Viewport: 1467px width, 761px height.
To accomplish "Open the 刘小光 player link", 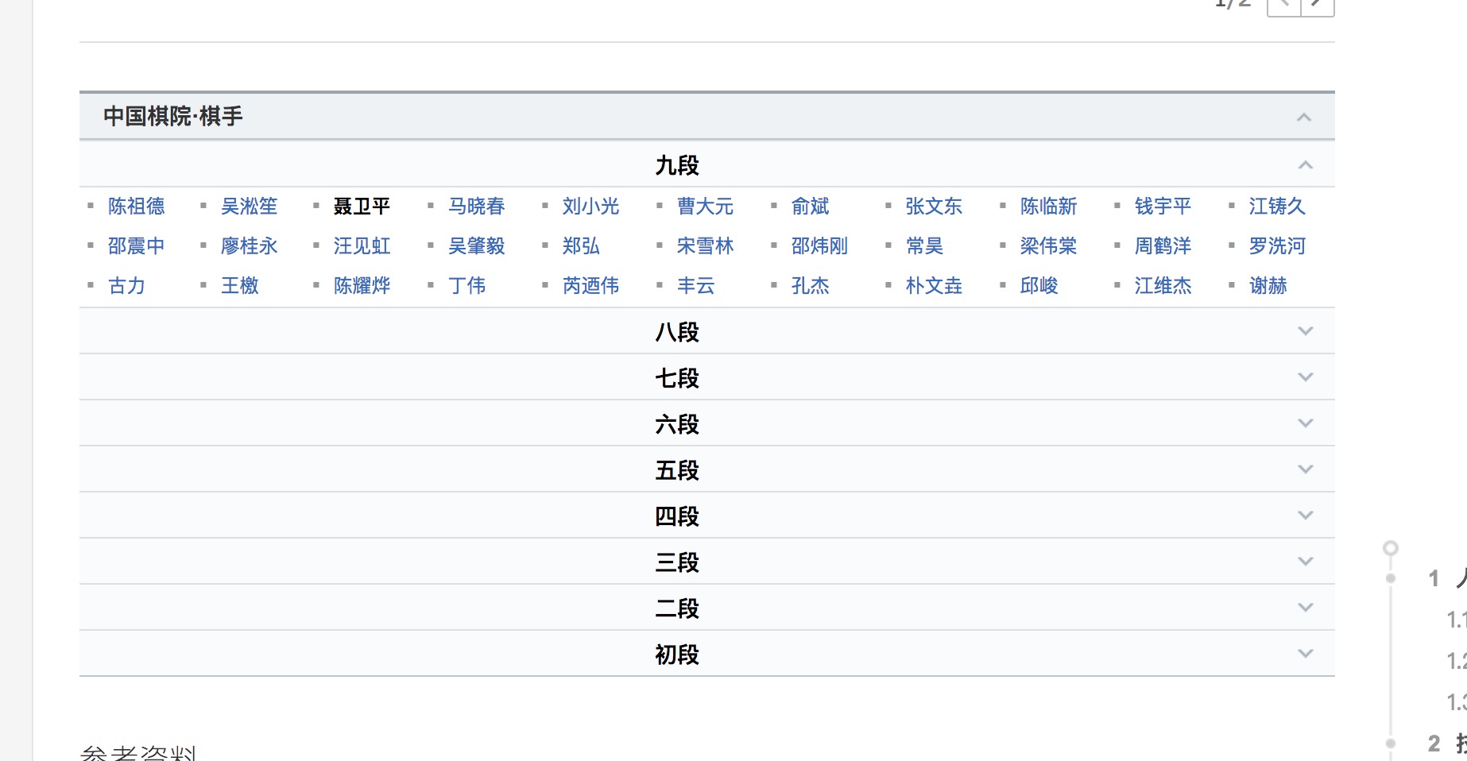I will pyautogui.click(x=591, y=207).
